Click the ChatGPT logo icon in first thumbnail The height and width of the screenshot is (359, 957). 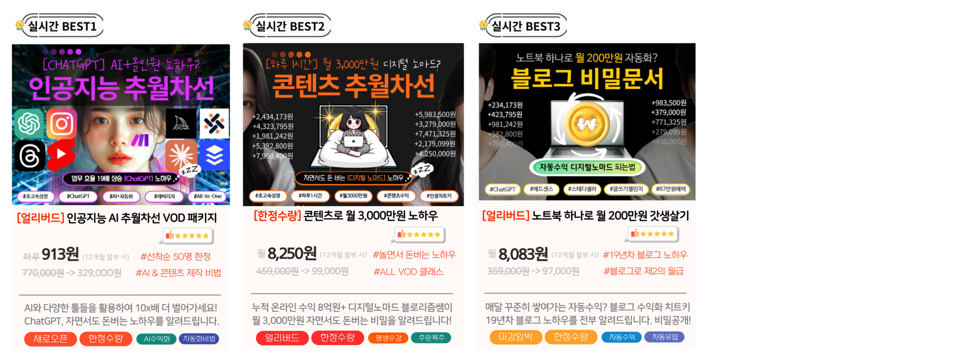(x=29, y=123)
